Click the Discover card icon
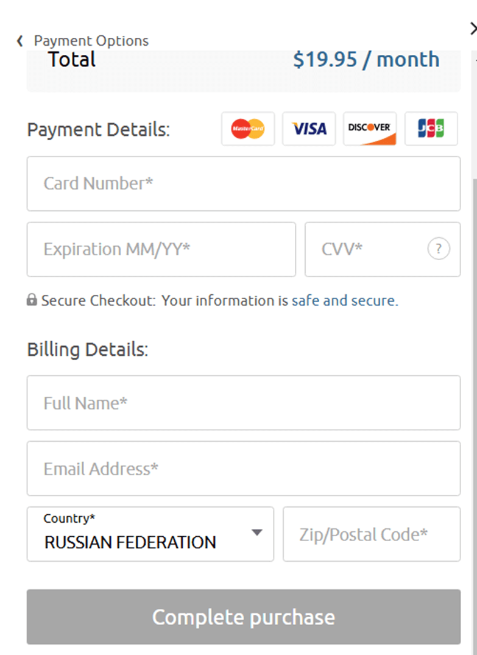 pos(370,129)
